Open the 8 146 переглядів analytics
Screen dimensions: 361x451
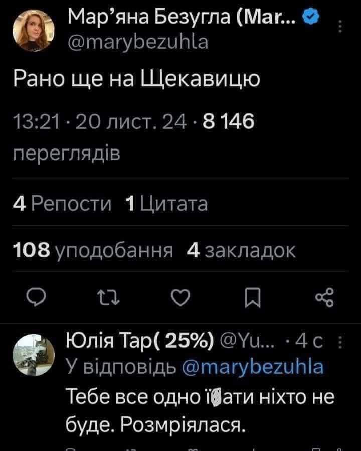coord(134,137)
